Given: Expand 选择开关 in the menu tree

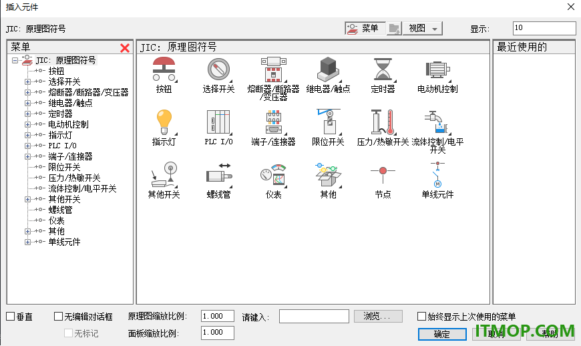Looking at the screenshot, I should [27, 81].
